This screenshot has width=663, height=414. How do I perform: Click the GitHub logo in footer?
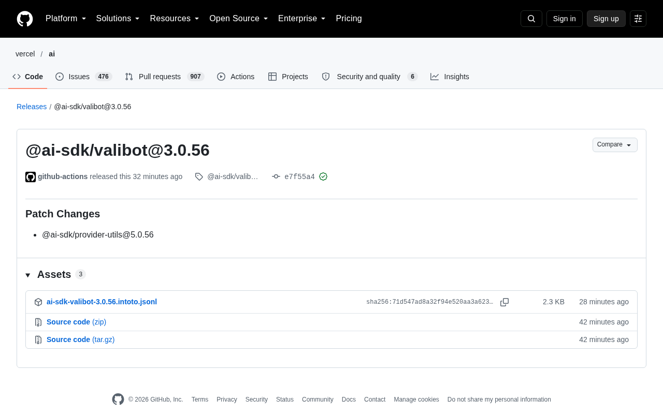[x=118, y=400]
